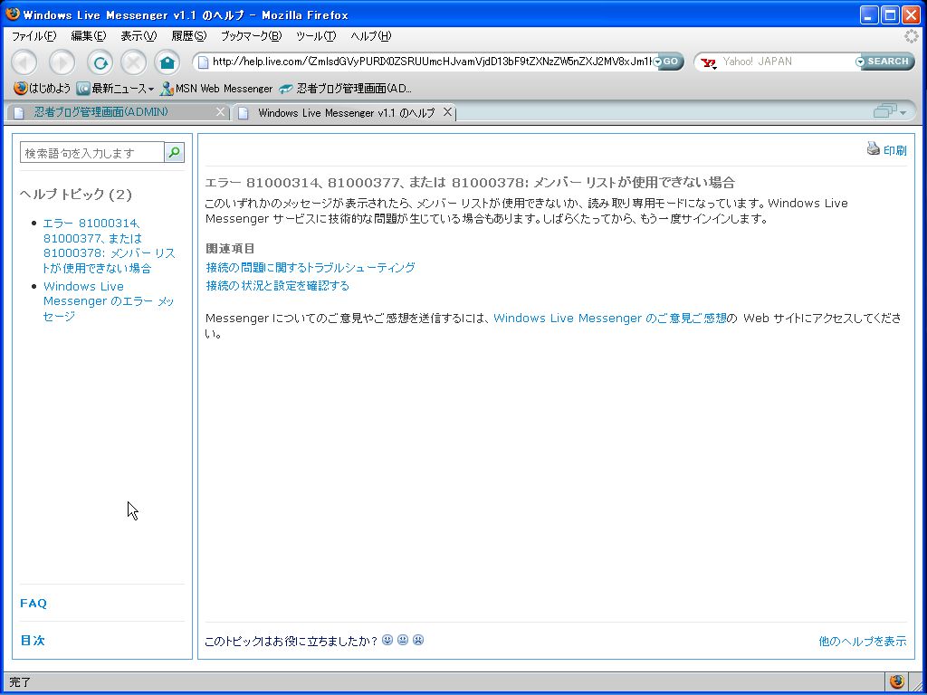Screen dimensions: 927x695
Task: Click the 印刷 print link
Action: click(x=894, y=150)
